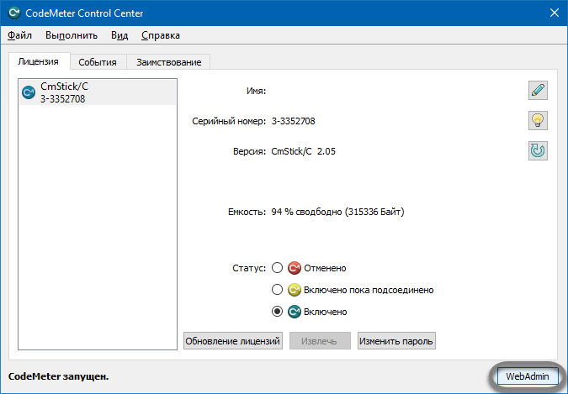Select CmStick/C 3-3352708 in the list
This screenshot has width=568, height=394.
[x=98, y=92]
